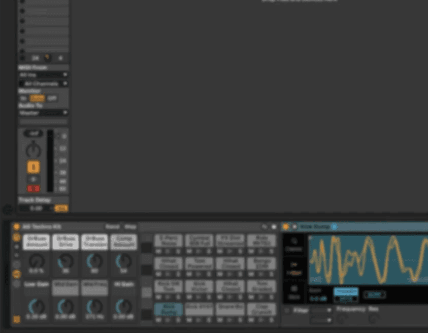Screen dimensions: 428x333
Task: Toggle the Kick Dump Simpler device activator
Action: 285,226
